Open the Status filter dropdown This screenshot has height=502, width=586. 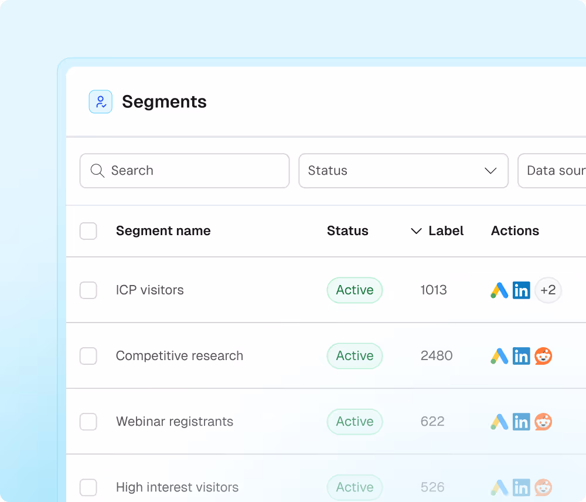[403, 171]
